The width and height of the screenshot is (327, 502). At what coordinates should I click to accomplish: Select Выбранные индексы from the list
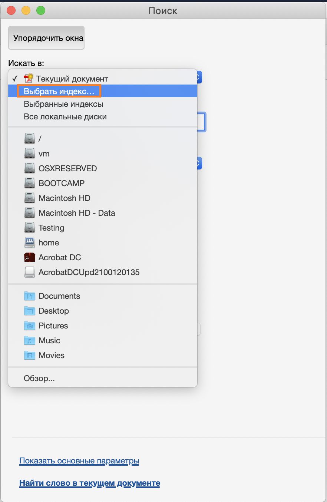[x=63, y=104]
